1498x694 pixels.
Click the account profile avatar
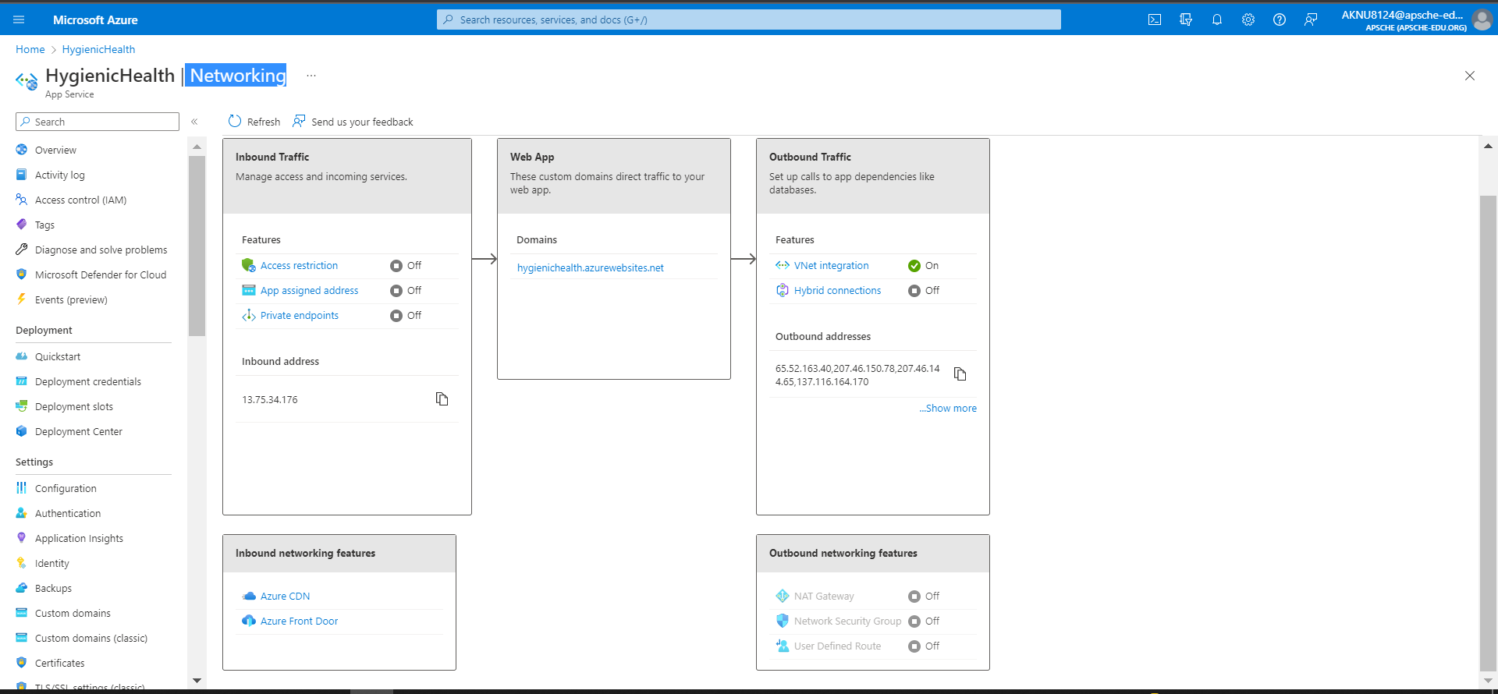(x=1481, y=19)
